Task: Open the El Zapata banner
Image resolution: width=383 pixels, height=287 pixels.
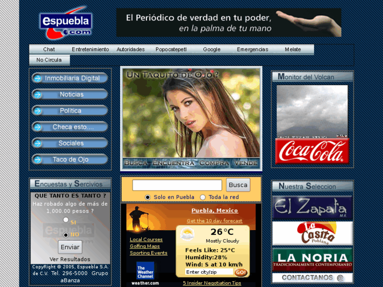Action: pos(312,207)
